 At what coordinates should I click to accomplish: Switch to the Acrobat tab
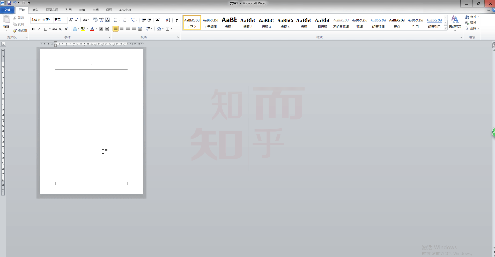pos(125,10)
